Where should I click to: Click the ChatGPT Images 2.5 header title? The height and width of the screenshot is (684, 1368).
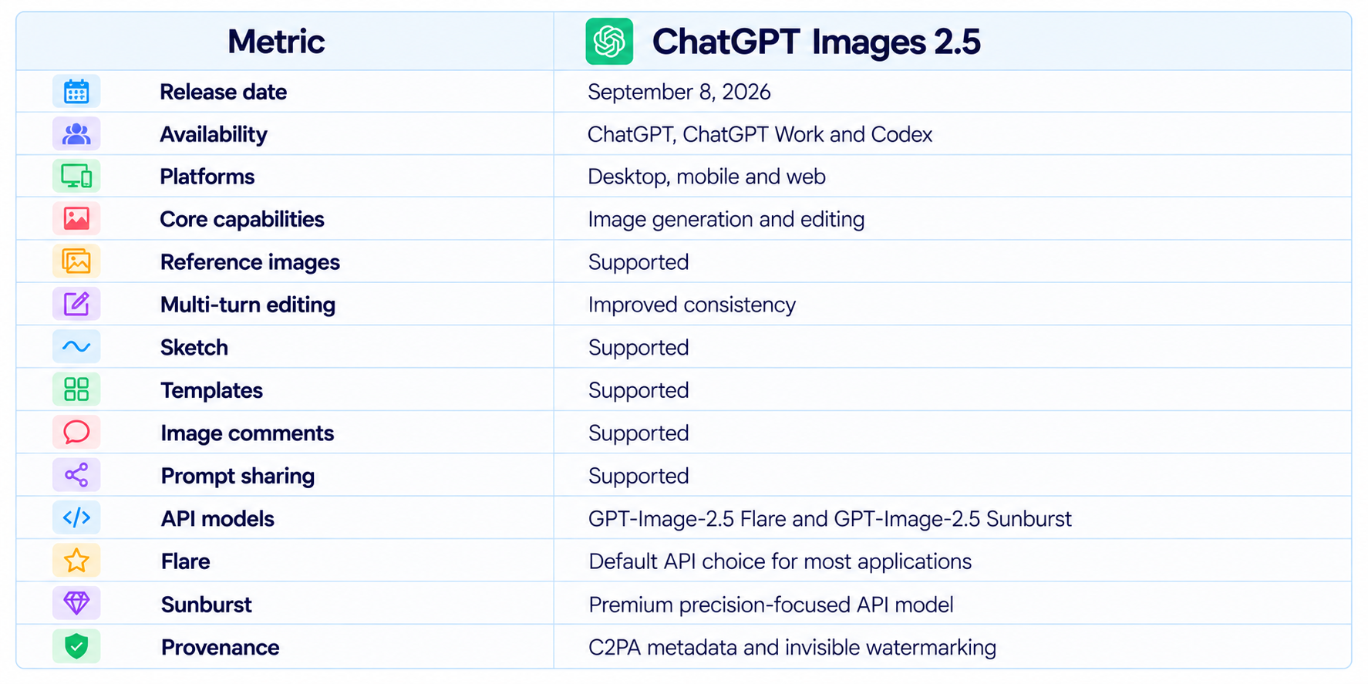click(817, 42)
